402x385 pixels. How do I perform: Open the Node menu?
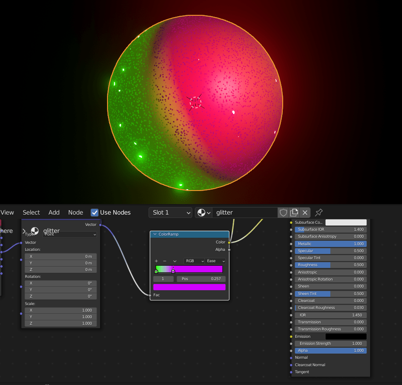(x=76, y=212)
